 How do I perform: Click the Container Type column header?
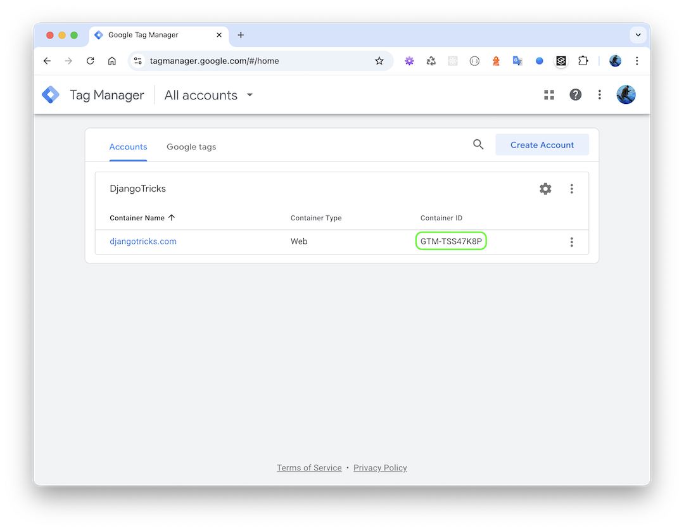point(316,218)
